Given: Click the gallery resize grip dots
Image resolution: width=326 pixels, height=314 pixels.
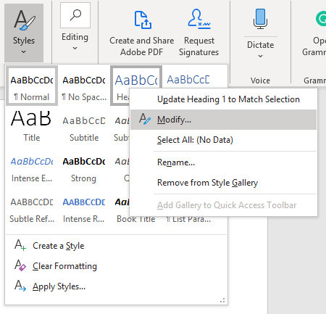Looking at the screenshot, I should tap(222, 300).
